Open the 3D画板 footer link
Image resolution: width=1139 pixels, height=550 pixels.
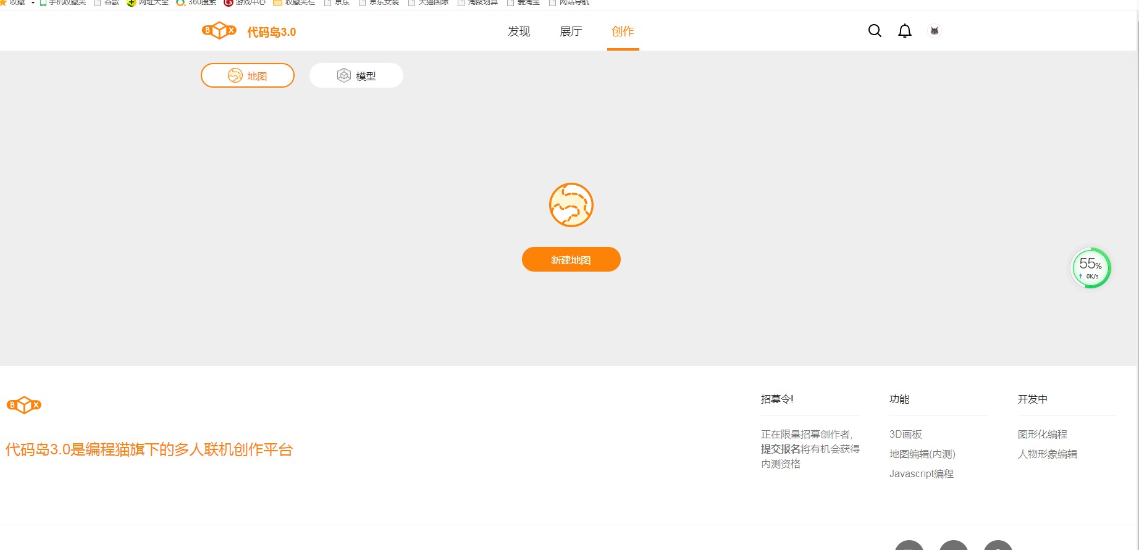pos(906,435)
